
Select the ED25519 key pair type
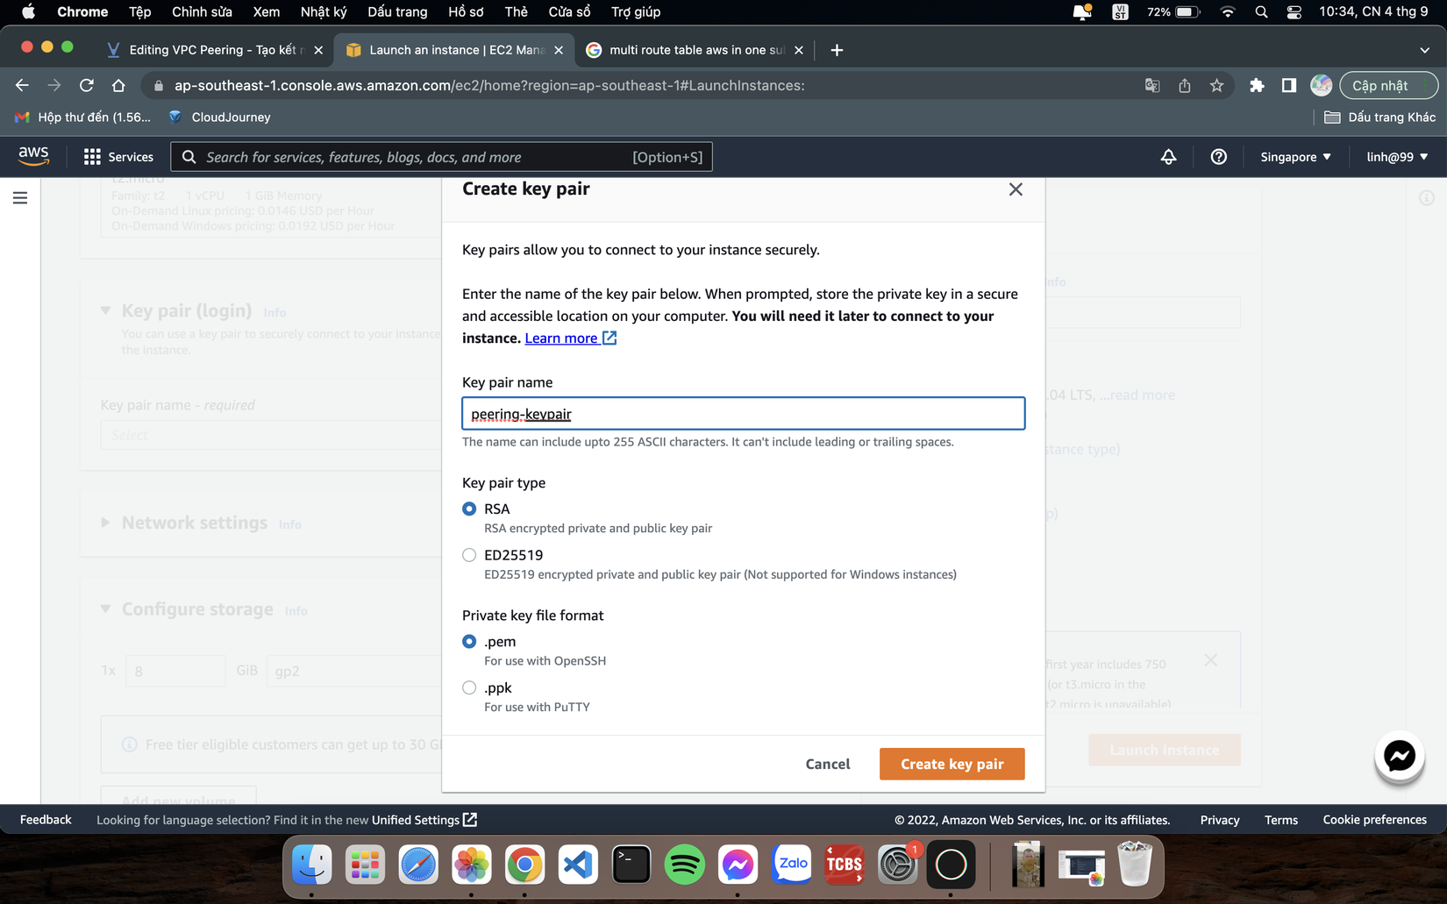click(469, 555)
